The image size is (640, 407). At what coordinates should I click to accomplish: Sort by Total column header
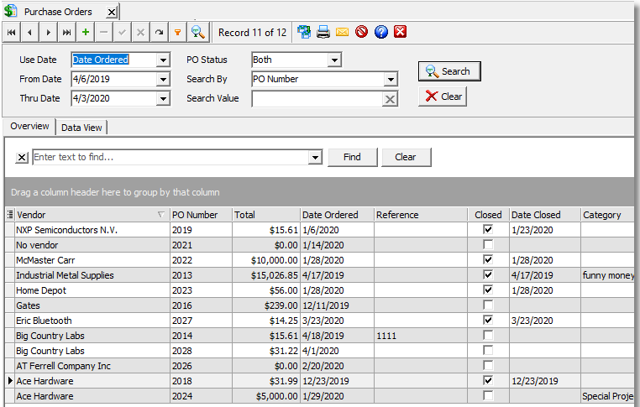[265, 215]
